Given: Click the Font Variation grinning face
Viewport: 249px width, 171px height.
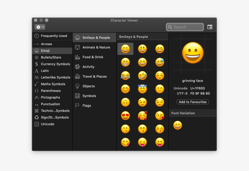Looking at the screenshot, I should (x=178, y=125).
